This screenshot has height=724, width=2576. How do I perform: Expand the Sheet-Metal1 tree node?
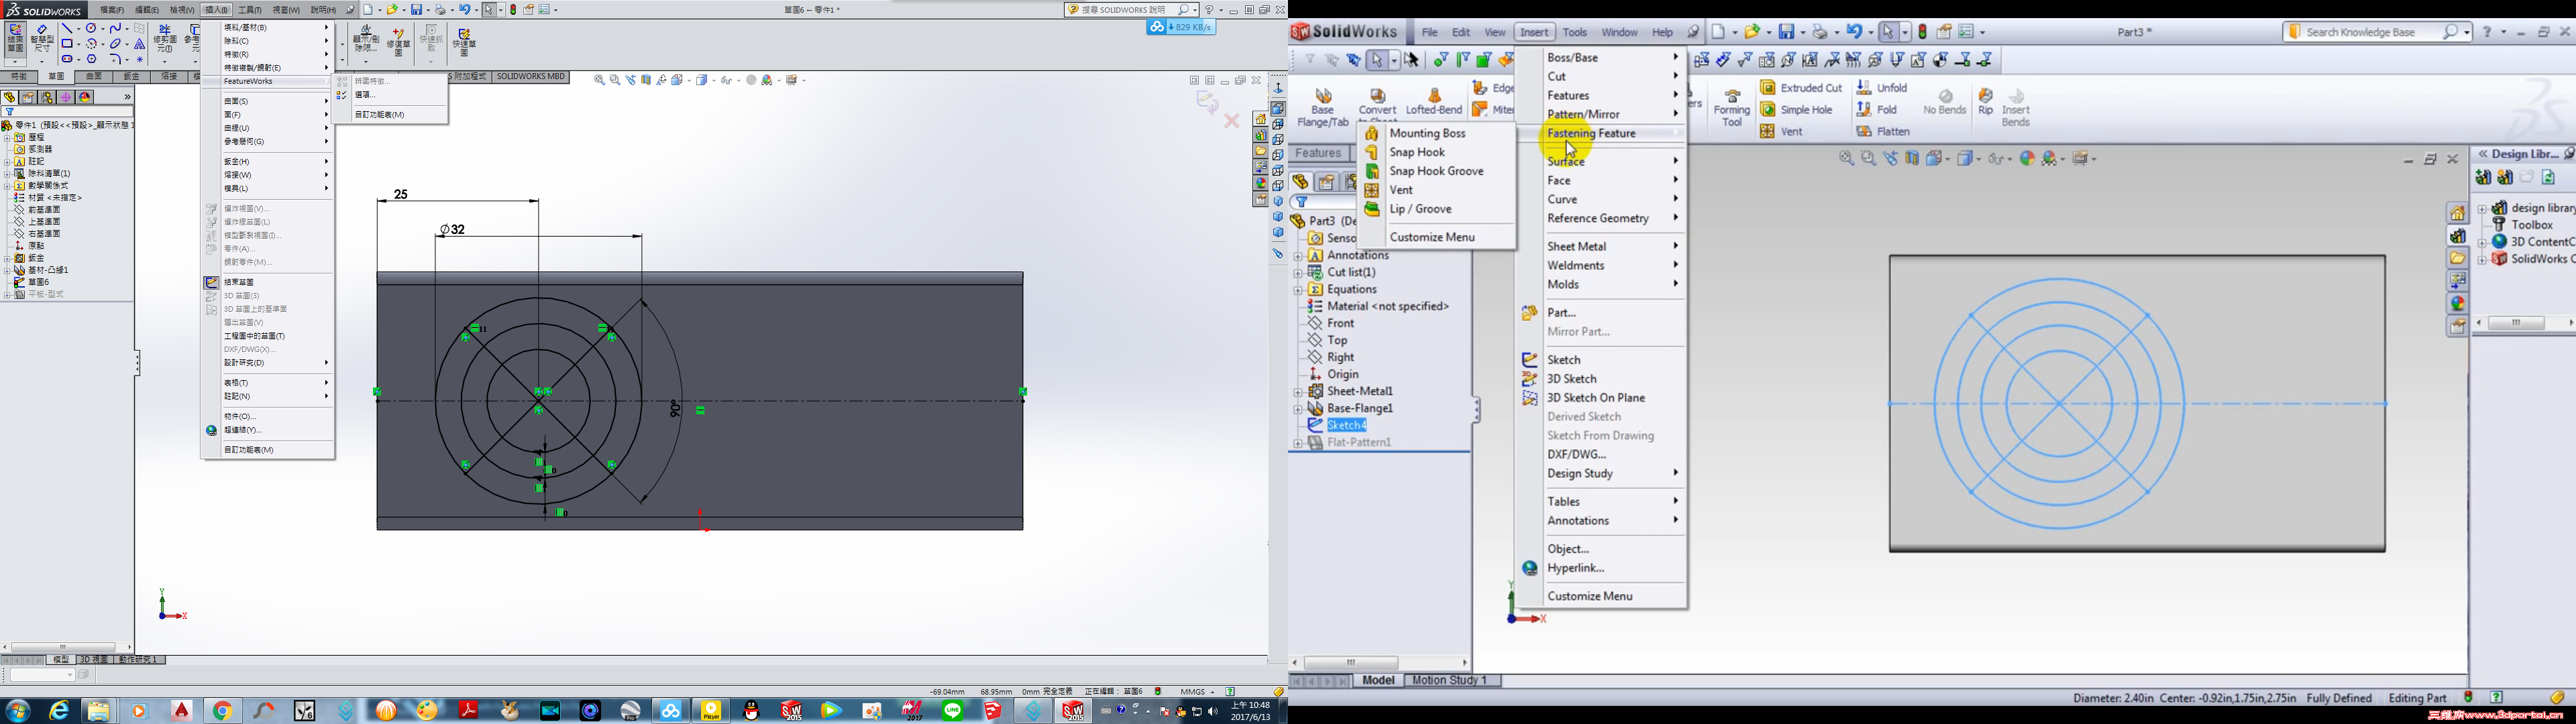(1298, 392)
